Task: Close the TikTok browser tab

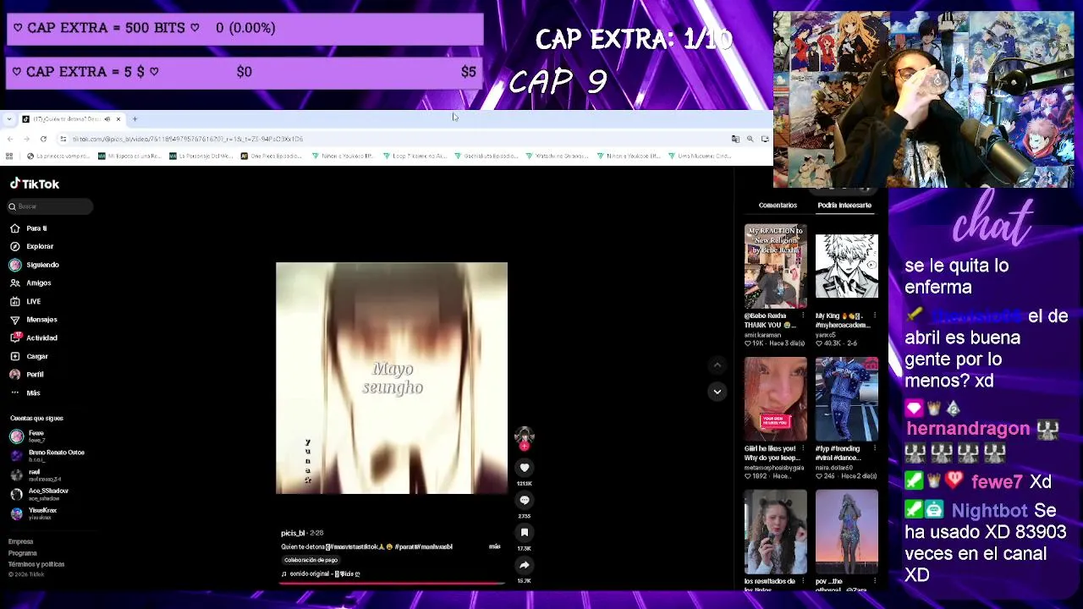Action: point(118,119)
